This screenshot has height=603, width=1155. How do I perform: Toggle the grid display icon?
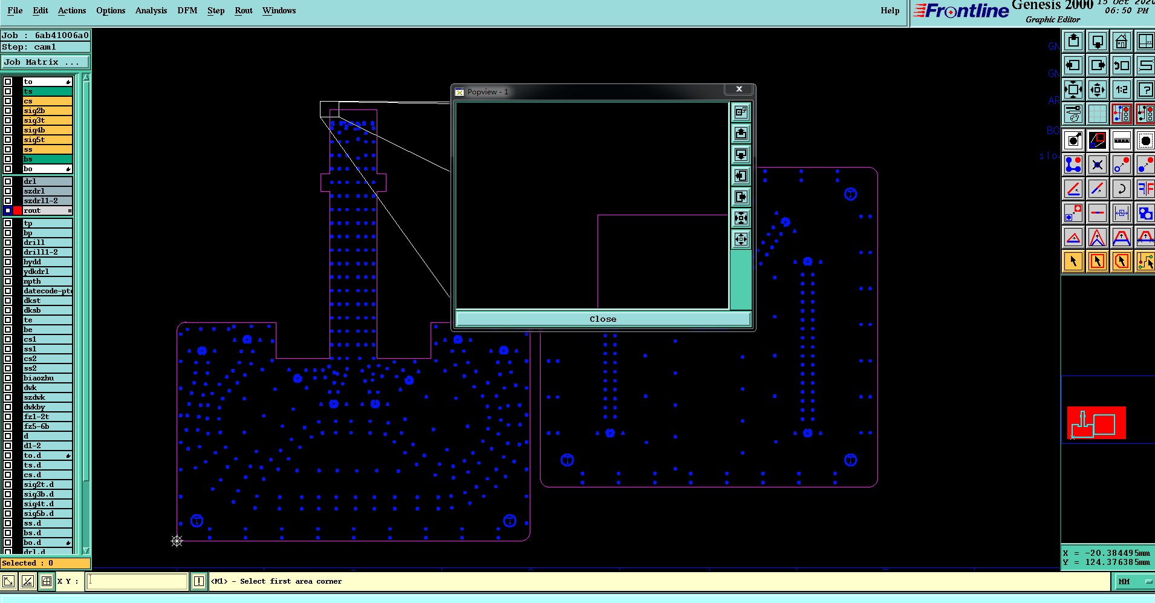click(x=1098, y=114)
